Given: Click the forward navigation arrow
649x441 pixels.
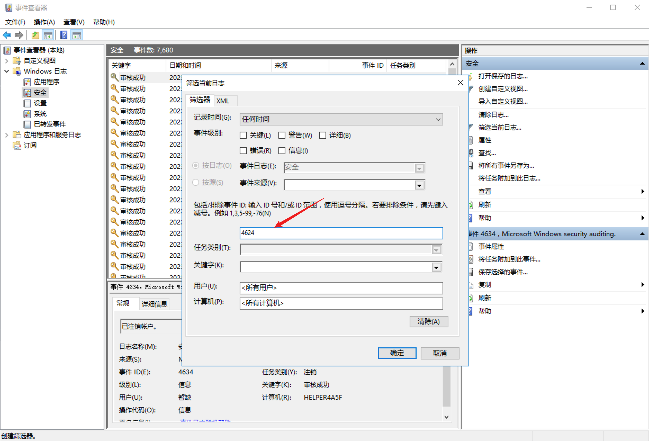Looking at the screenshot, I should coord(19,35).
